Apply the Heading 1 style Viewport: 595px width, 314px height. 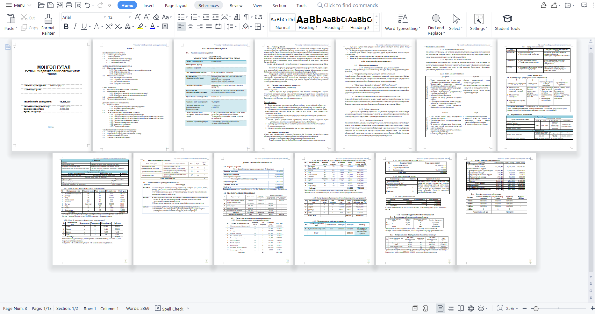click(x=308, y=23)
